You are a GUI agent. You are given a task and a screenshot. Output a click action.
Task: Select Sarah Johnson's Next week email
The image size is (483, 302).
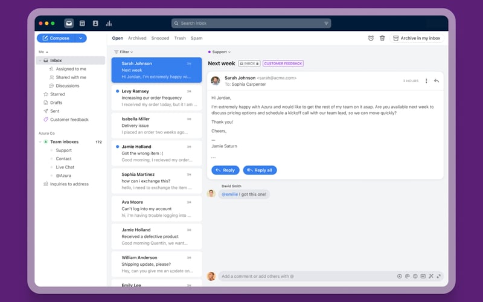(156, 70)
